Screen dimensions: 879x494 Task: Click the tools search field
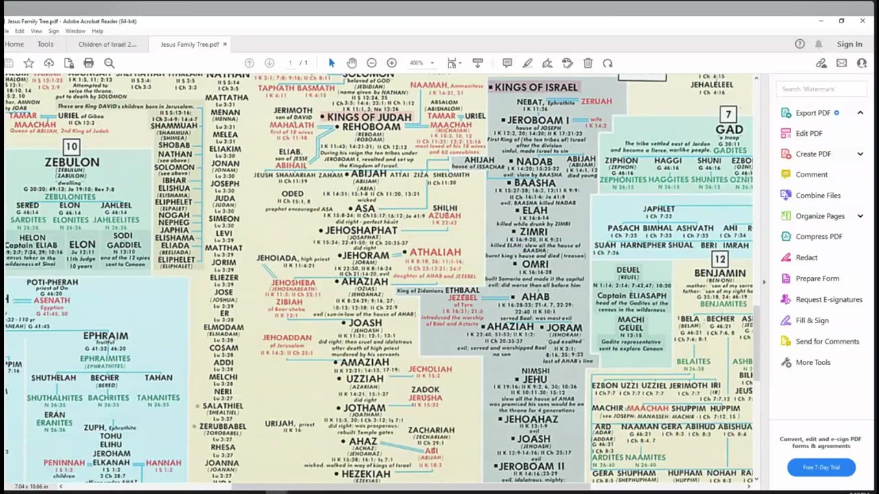coord(821,89)
